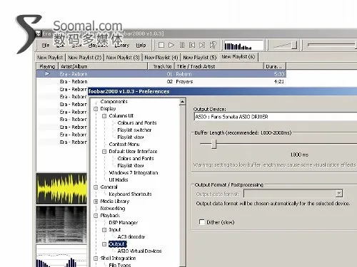This screenshot has height=267, width=357.
Task: Select File Types in the tree
Action: point(120,265)
